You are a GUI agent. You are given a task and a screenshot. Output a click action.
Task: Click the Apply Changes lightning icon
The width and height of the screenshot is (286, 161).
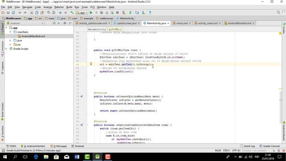[97, 13]
